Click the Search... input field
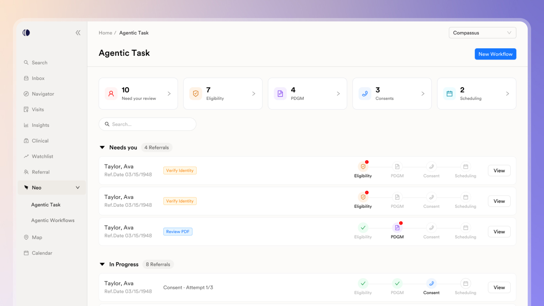Screen dimensions: 544x306 [x=148, y=124]
